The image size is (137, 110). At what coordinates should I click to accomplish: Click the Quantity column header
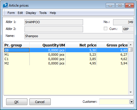44,45
